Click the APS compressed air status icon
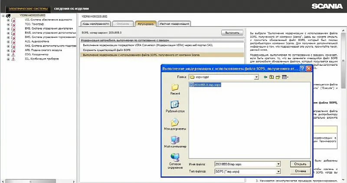 (x=13, y=50)
